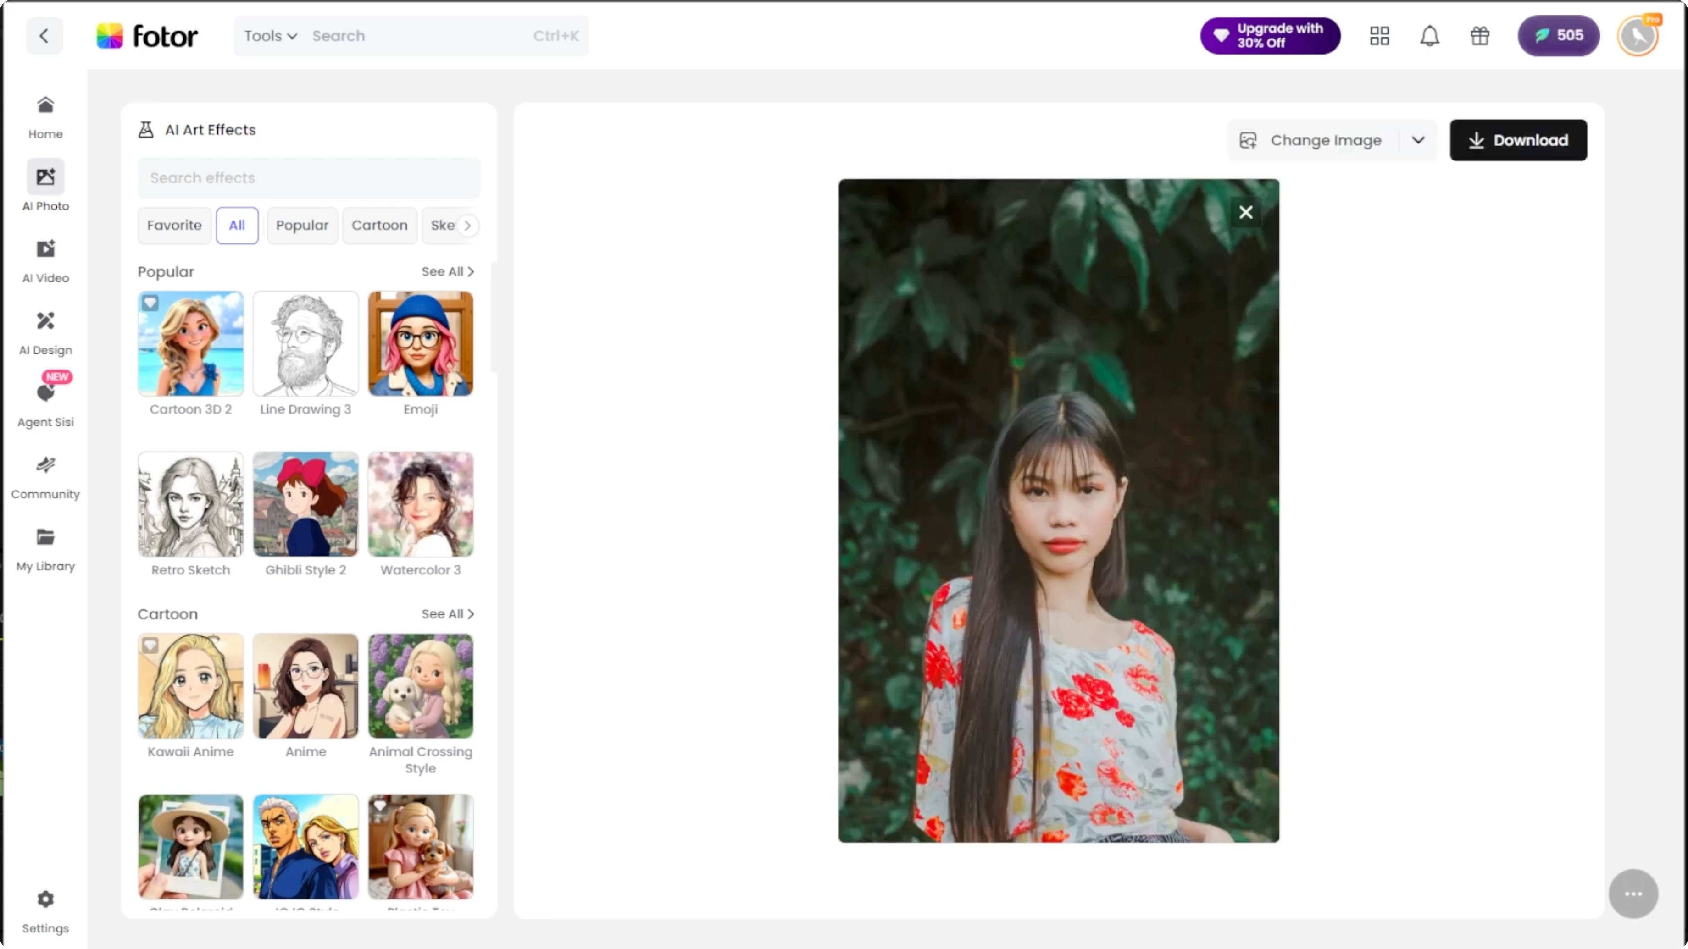Click the Change Image button
1688x949 pixels.
(1314, 140)
